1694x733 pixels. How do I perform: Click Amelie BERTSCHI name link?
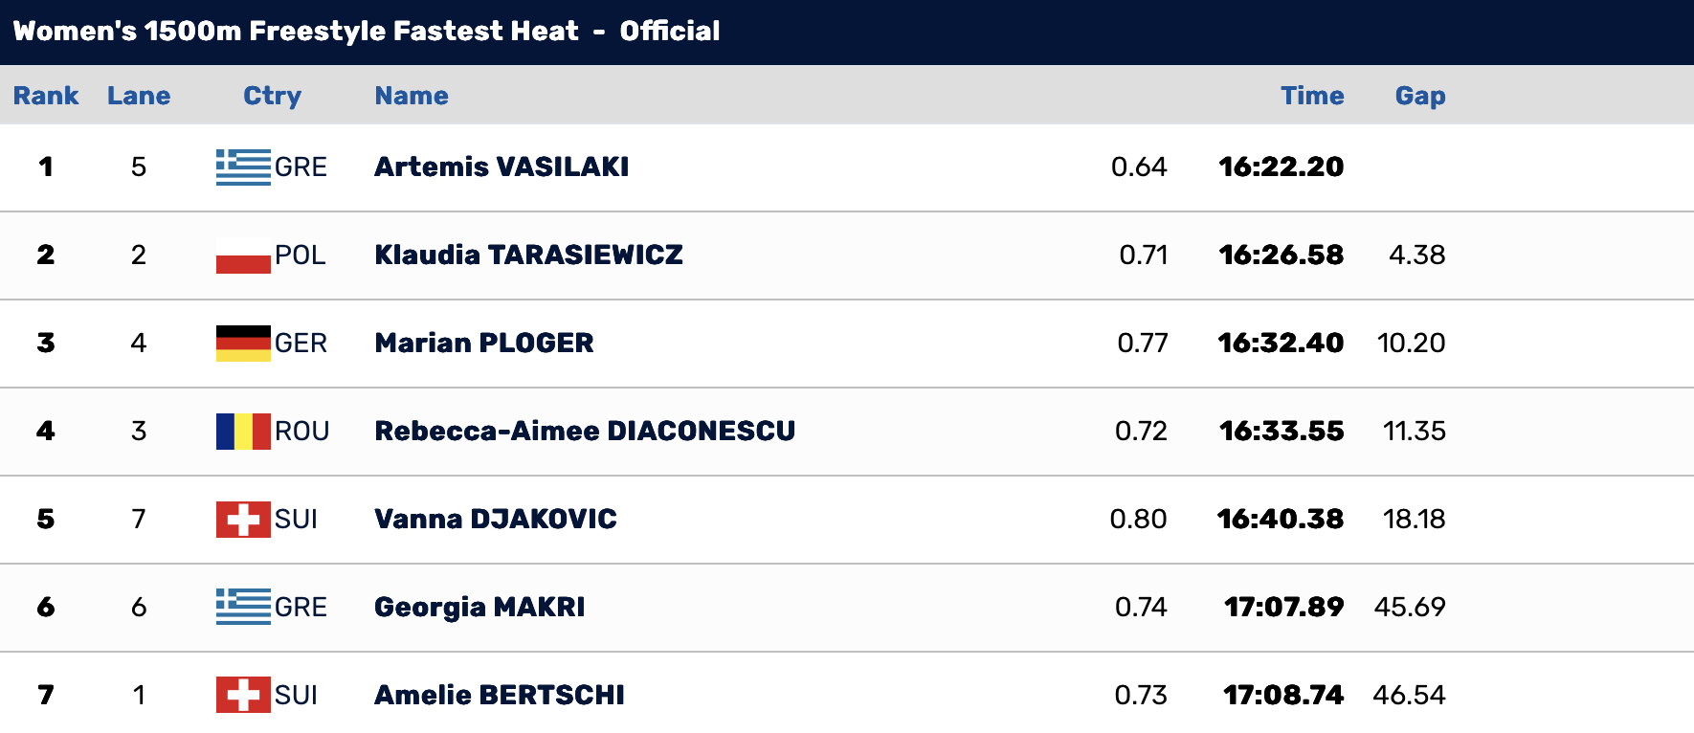(x=500, y=695)
